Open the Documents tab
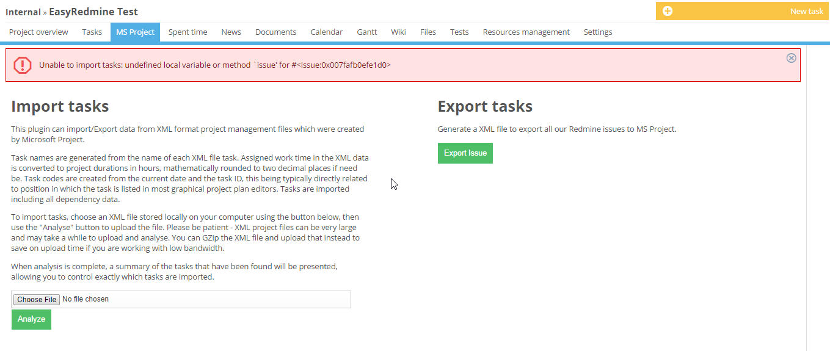 tap(275, 32)
